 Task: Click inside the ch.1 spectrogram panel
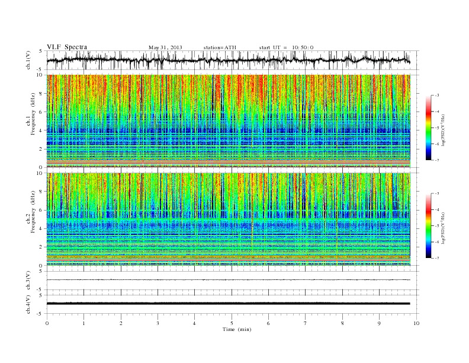point(229,121)
